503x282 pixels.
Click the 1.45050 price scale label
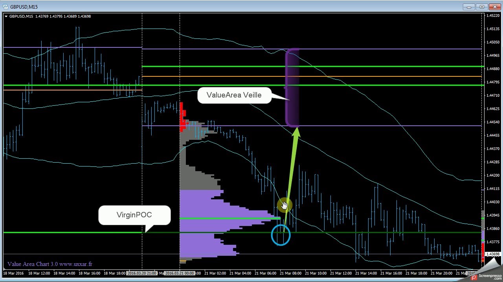point(493,42)
